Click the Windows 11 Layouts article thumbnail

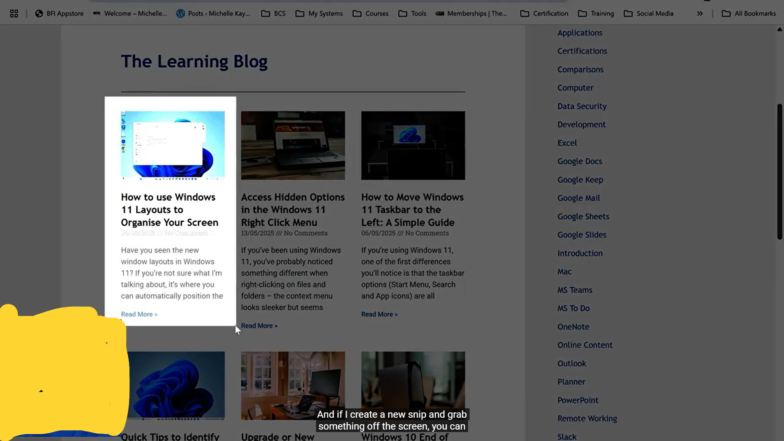point(173,145)
